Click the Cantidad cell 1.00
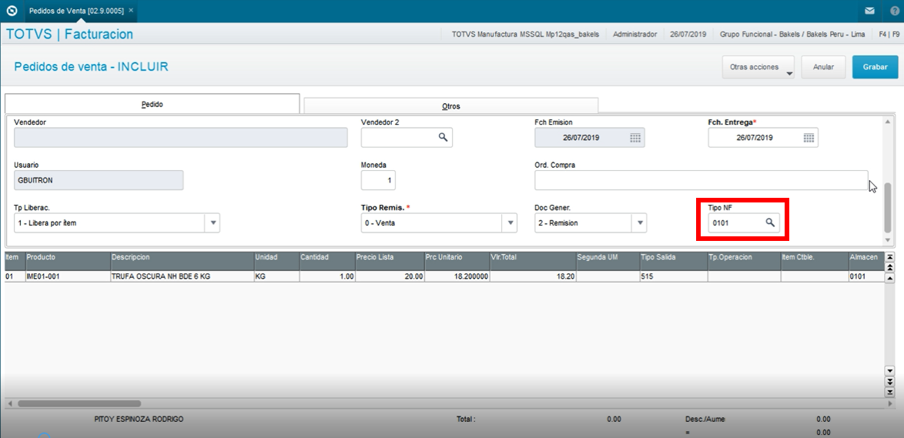This screenshot has height=438, width=904. 327,276
